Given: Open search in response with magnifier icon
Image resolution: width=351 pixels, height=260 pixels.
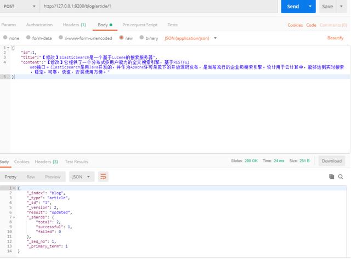Looking at the screenshot, I should point(341,177).
